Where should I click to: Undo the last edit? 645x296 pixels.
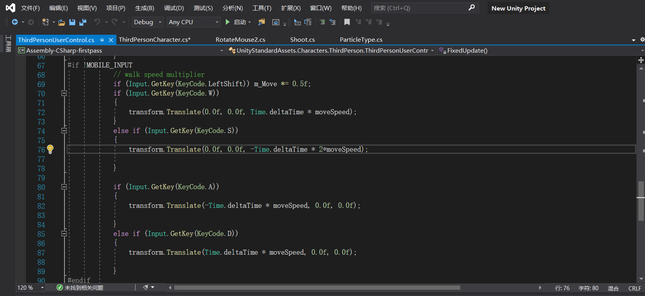tap(97, 22)
